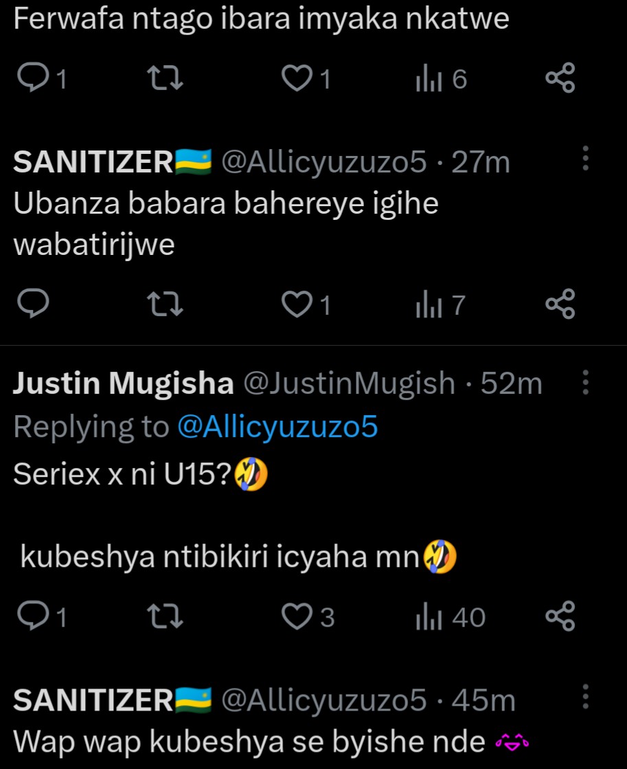Viewport: 627px width, 769px height.
Task: Open view stats of Ubanza babara tweet
Action: pyautogui.click(x=427, y=304)
